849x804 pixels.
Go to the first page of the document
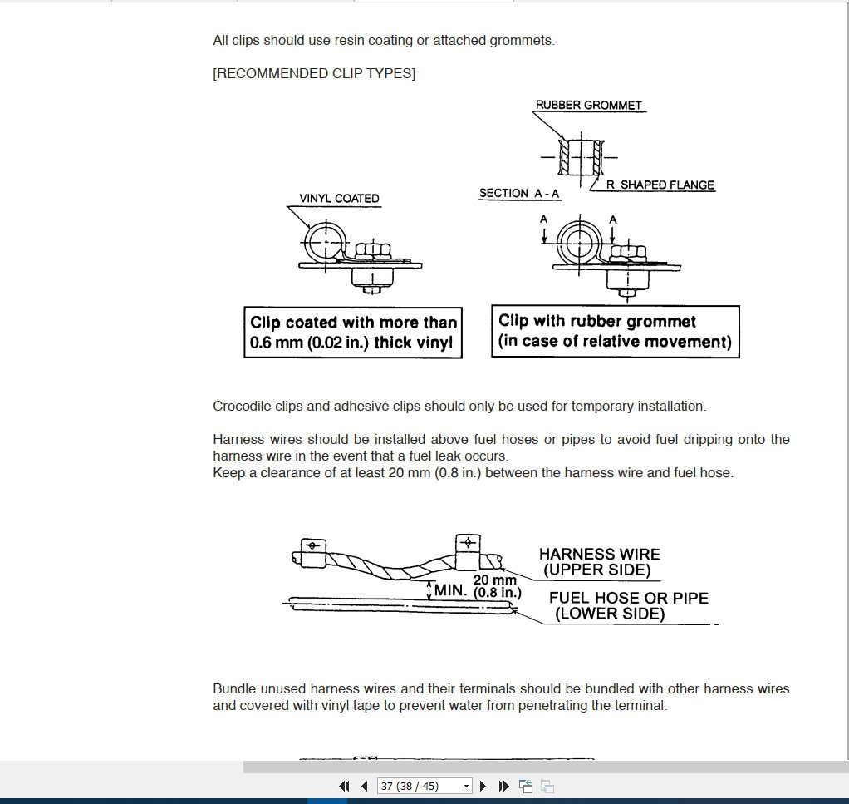(x=344, y=786)
